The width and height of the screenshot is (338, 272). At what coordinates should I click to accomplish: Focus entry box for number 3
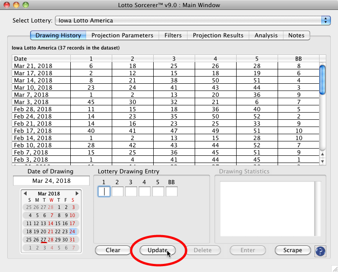tap(131, 191)
